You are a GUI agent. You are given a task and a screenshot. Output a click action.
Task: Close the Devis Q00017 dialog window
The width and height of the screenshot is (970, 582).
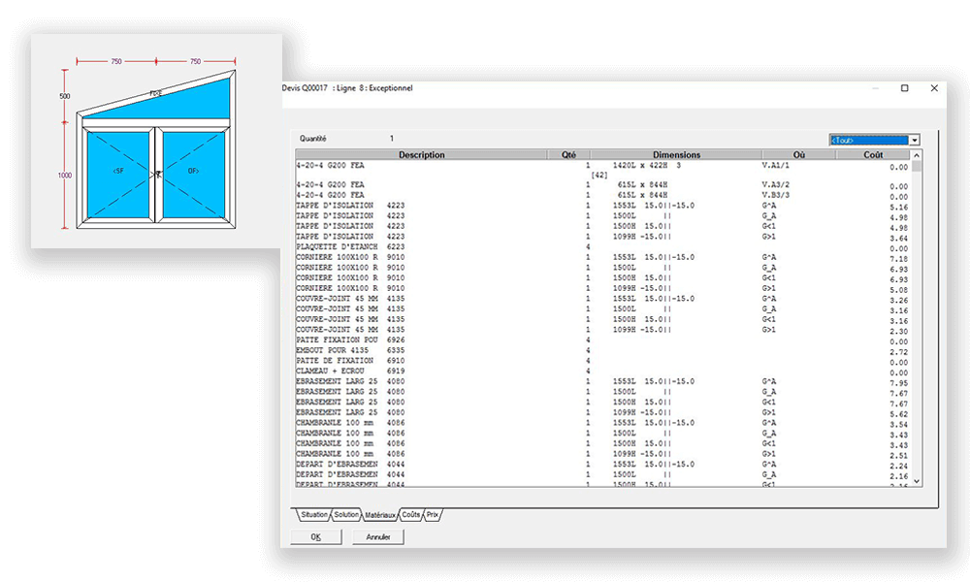pos(934,87)
